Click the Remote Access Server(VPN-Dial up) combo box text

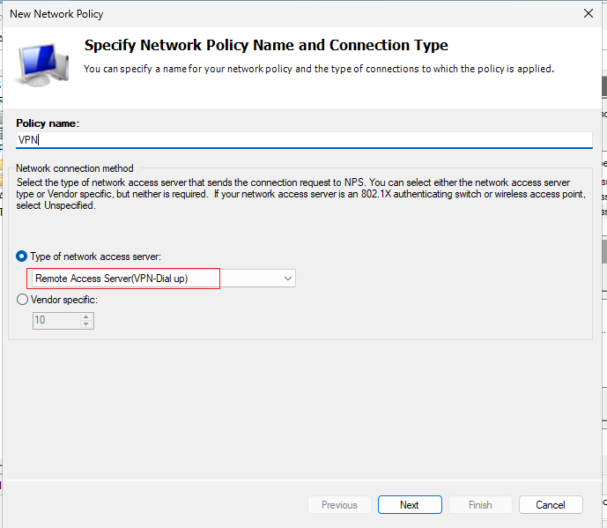[112, 279]
